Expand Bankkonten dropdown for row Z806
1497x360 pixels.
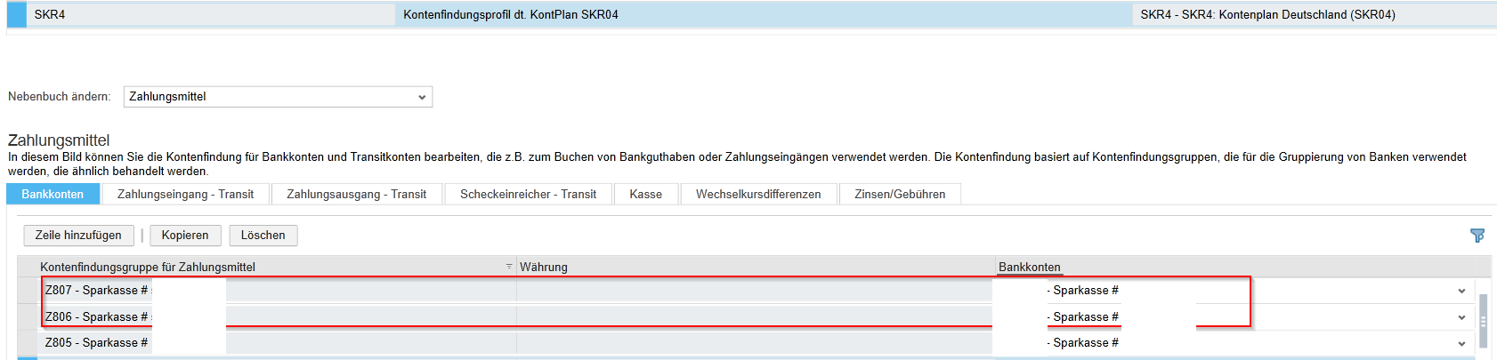tap(1461, 317)
